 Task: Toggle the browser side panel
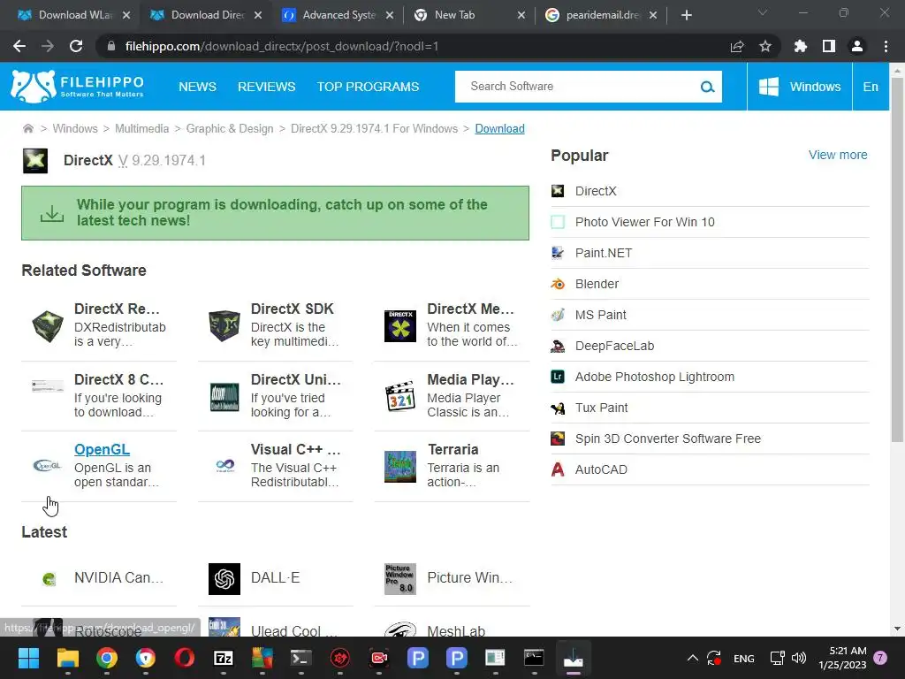[829, 46]
